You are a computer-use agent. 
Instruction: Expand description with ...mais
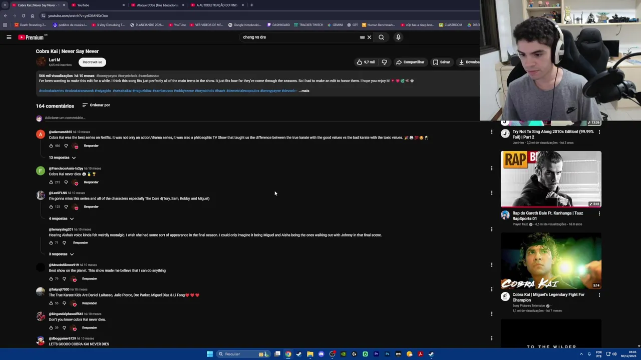click(304, 90)
